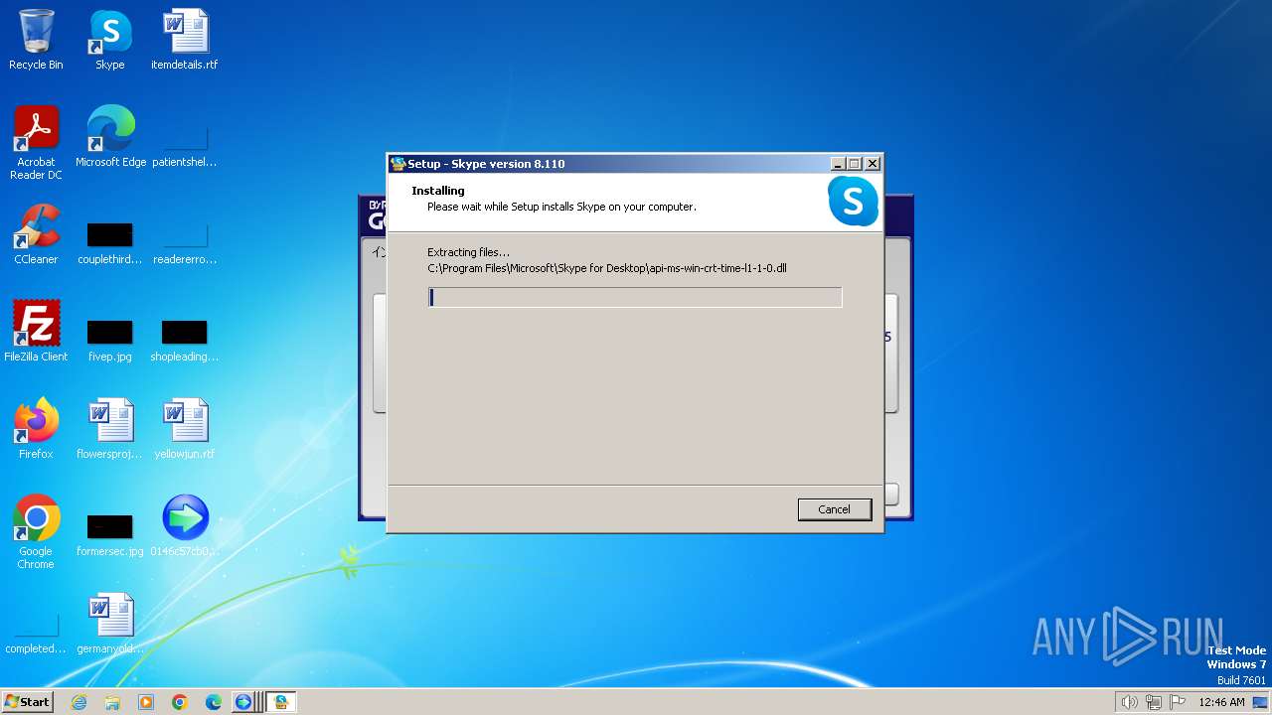This screenshot has width=1272, height=715.
Task: Select the FileZilla Client shortcut
Action: pos(36,332)
